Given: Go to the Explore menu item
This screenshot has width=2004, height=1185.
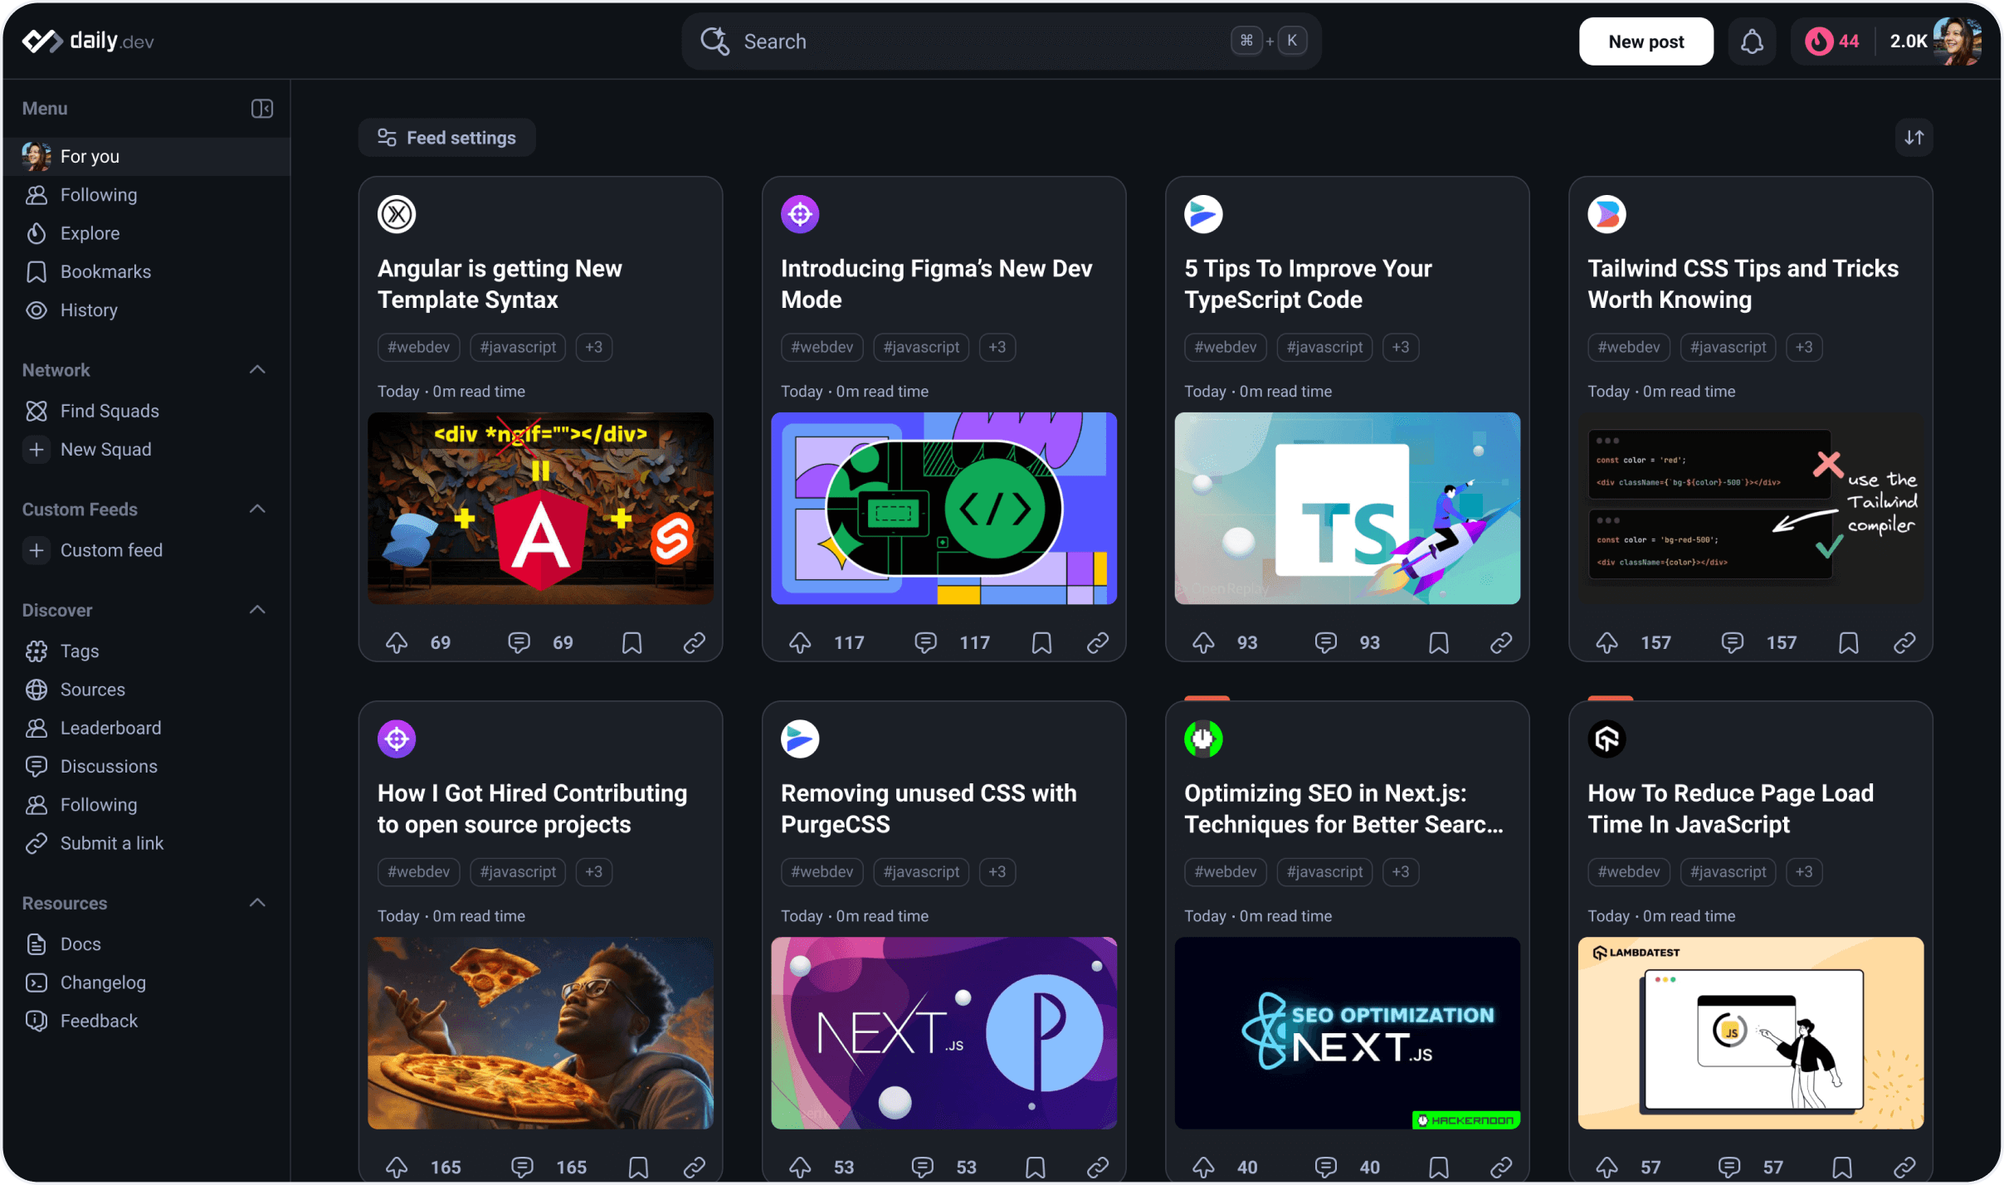Looking at the screenshot, I should [90, 233].
